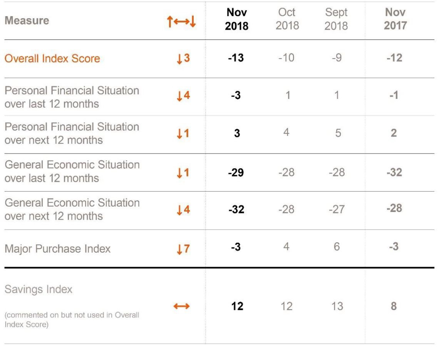
Task: Click the sideways arrow for Savings Index
Action: tap(181, 306)
